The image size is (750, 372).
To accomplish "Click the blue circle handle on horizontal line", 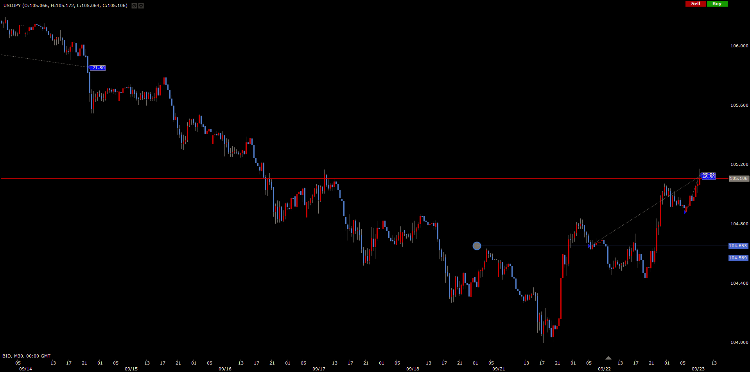I will point(477,246).
